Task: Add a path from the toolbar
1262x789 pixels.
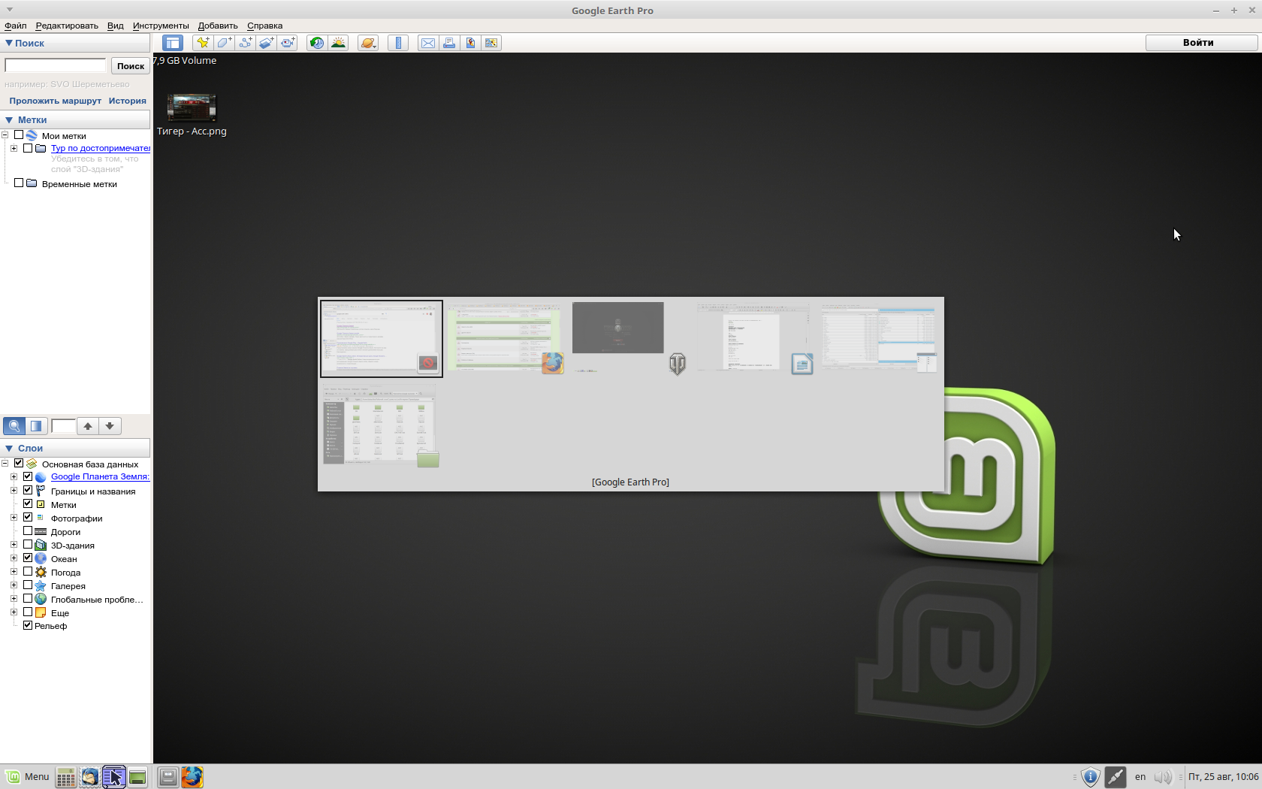Action: tap(245, 43)
